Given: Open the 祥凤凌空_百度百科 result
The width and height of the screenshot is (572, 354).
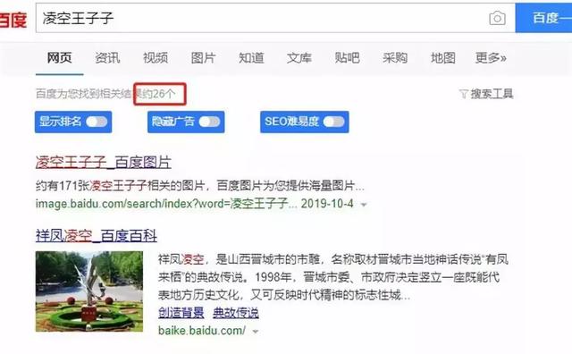Looking at the screenshot, I should click(x=97, y=236).
